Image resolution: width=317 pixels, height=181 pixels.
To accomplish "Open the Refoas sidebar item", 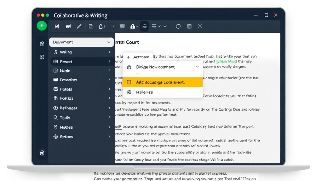I will (81, 137).
